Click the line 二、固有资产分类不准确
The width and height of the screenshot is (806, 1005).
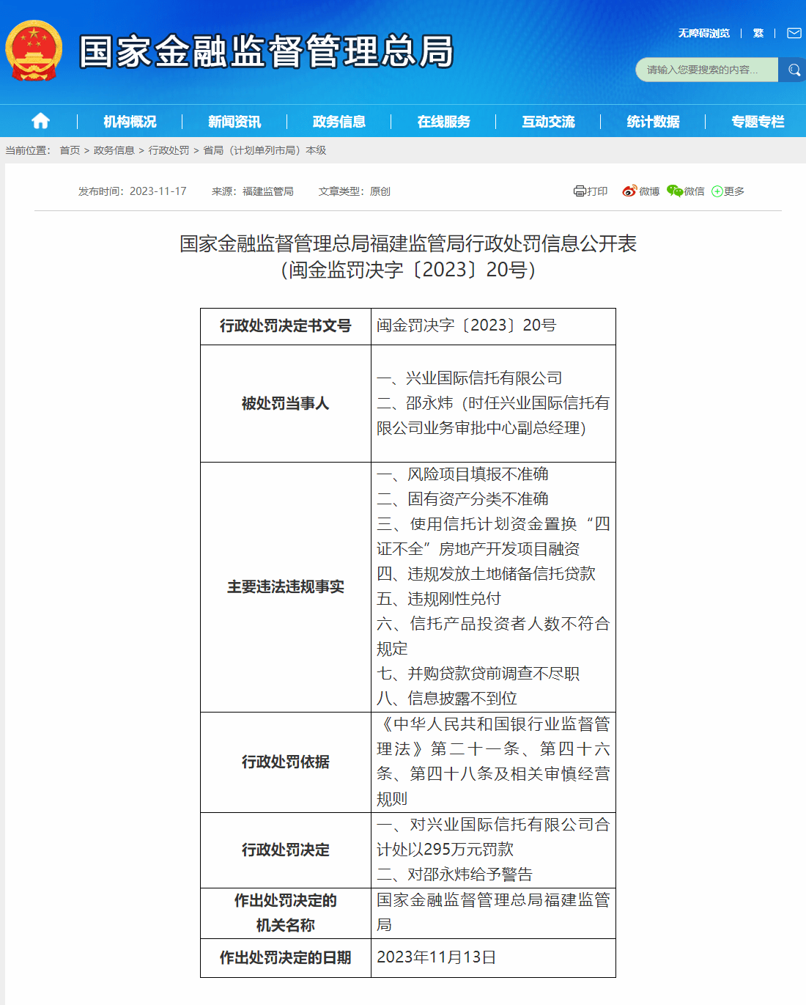[x=462, y=499]
